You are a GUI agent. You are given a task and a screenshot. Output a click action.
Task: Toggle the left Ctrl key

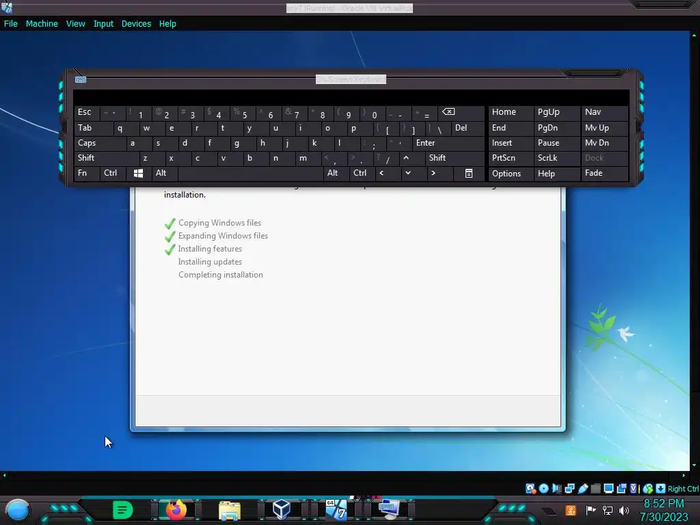(113, 173)
